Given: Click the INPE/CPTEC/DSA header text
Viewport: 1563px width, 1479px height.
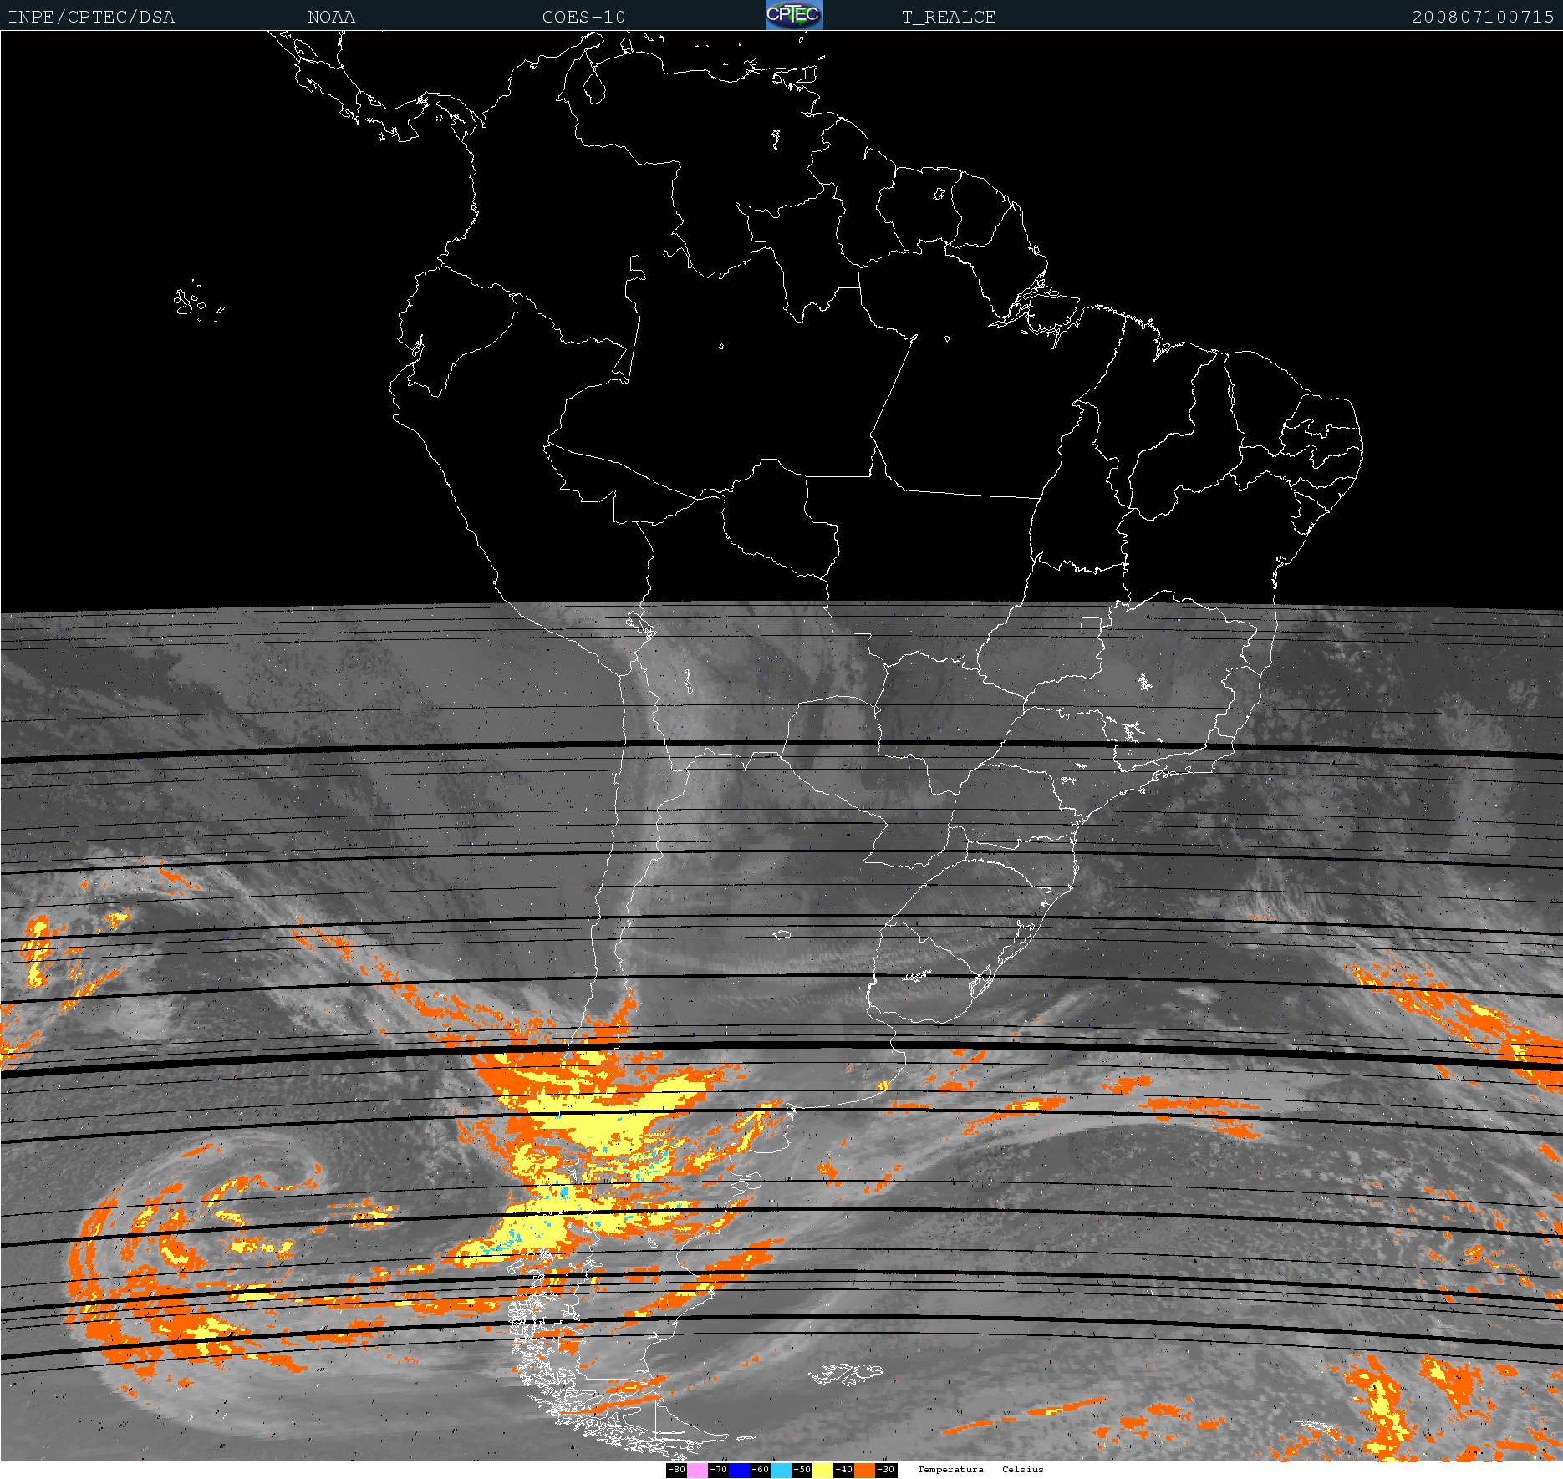Looking at the screenshot, I should tap(91, 17).
